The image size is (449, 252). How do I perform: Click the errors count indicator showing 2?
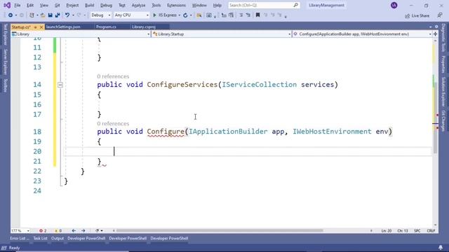[43, 230]
